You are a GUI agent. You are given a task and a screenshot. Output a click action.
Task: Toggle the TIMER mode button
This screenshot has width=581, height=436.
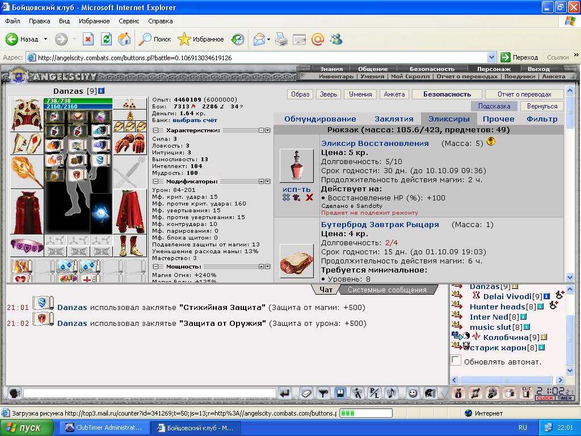(x=565, y=398)
